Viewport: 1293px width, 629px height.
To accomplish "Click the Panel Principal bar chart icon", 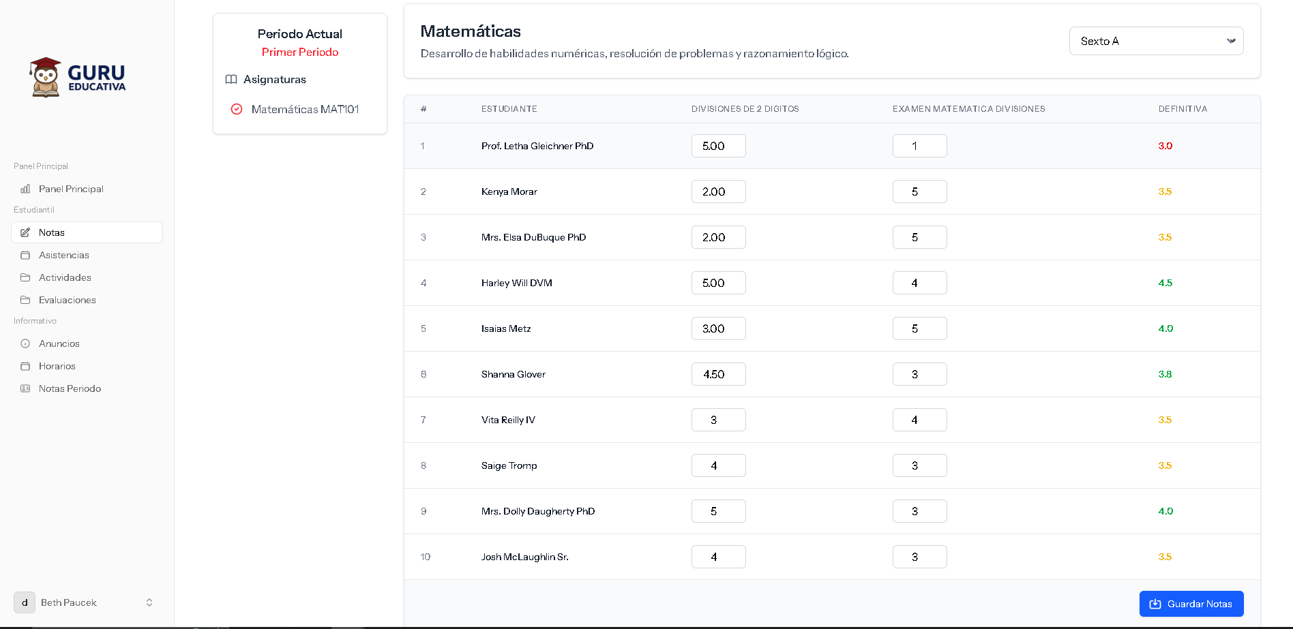I will click(25, 189).
